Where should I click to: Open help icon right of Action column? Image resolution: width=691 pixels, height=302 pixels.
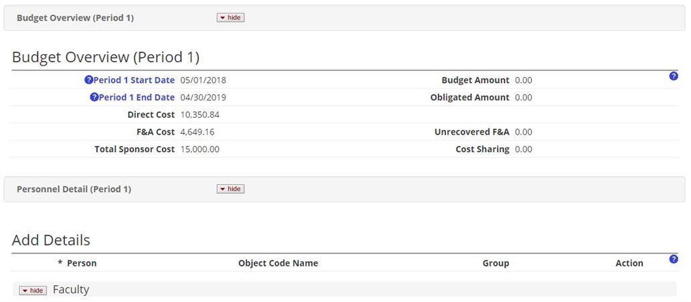674,259
